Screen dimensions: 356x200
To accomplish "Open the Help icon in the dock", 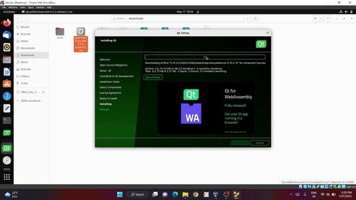I will tap(7, 96).
